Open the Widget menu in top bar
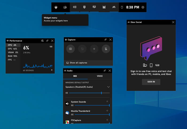187x129 pixels. pos(65,7)
